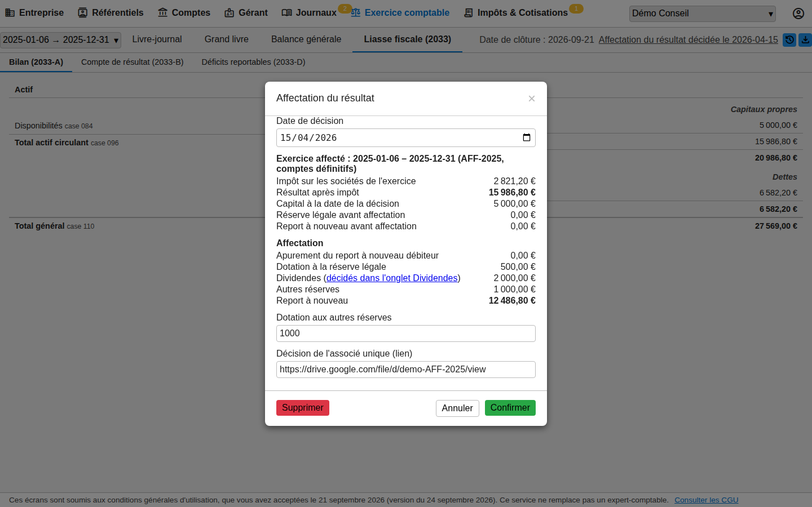Open the Affectation du résultat décidée link
This screenshot has width=812, height=507.
(688, 40)
